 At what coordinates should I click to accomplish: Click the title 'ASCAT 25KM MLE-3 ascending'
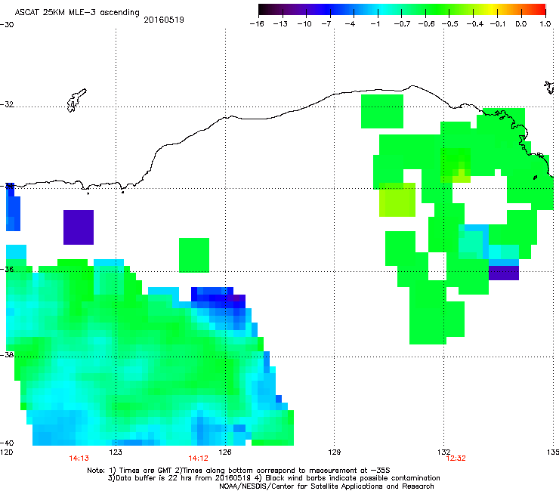point(77,12)
